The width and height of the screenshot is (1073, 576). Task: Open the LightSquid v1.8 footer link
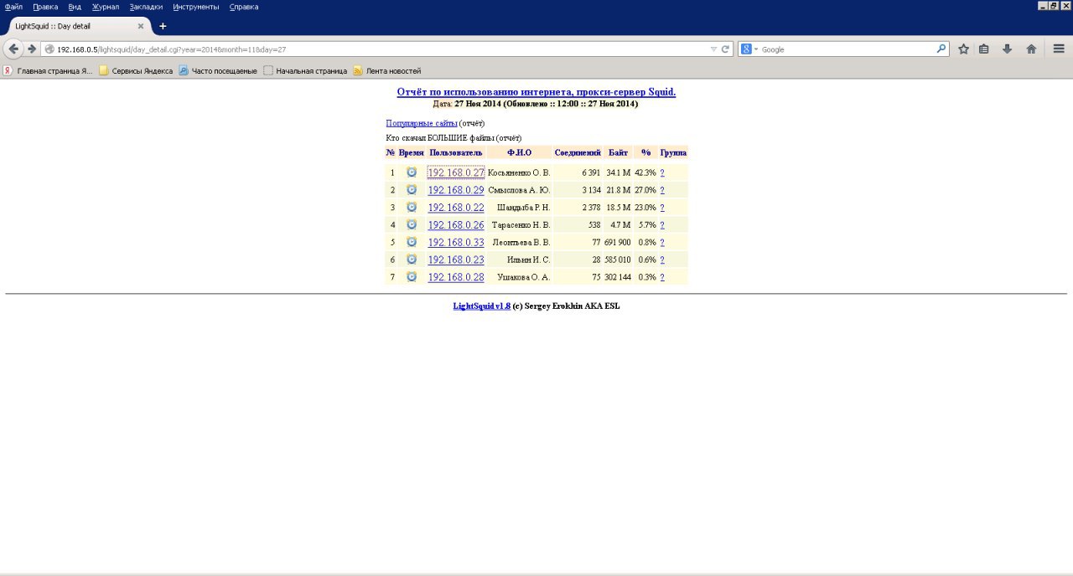[482, 306]
